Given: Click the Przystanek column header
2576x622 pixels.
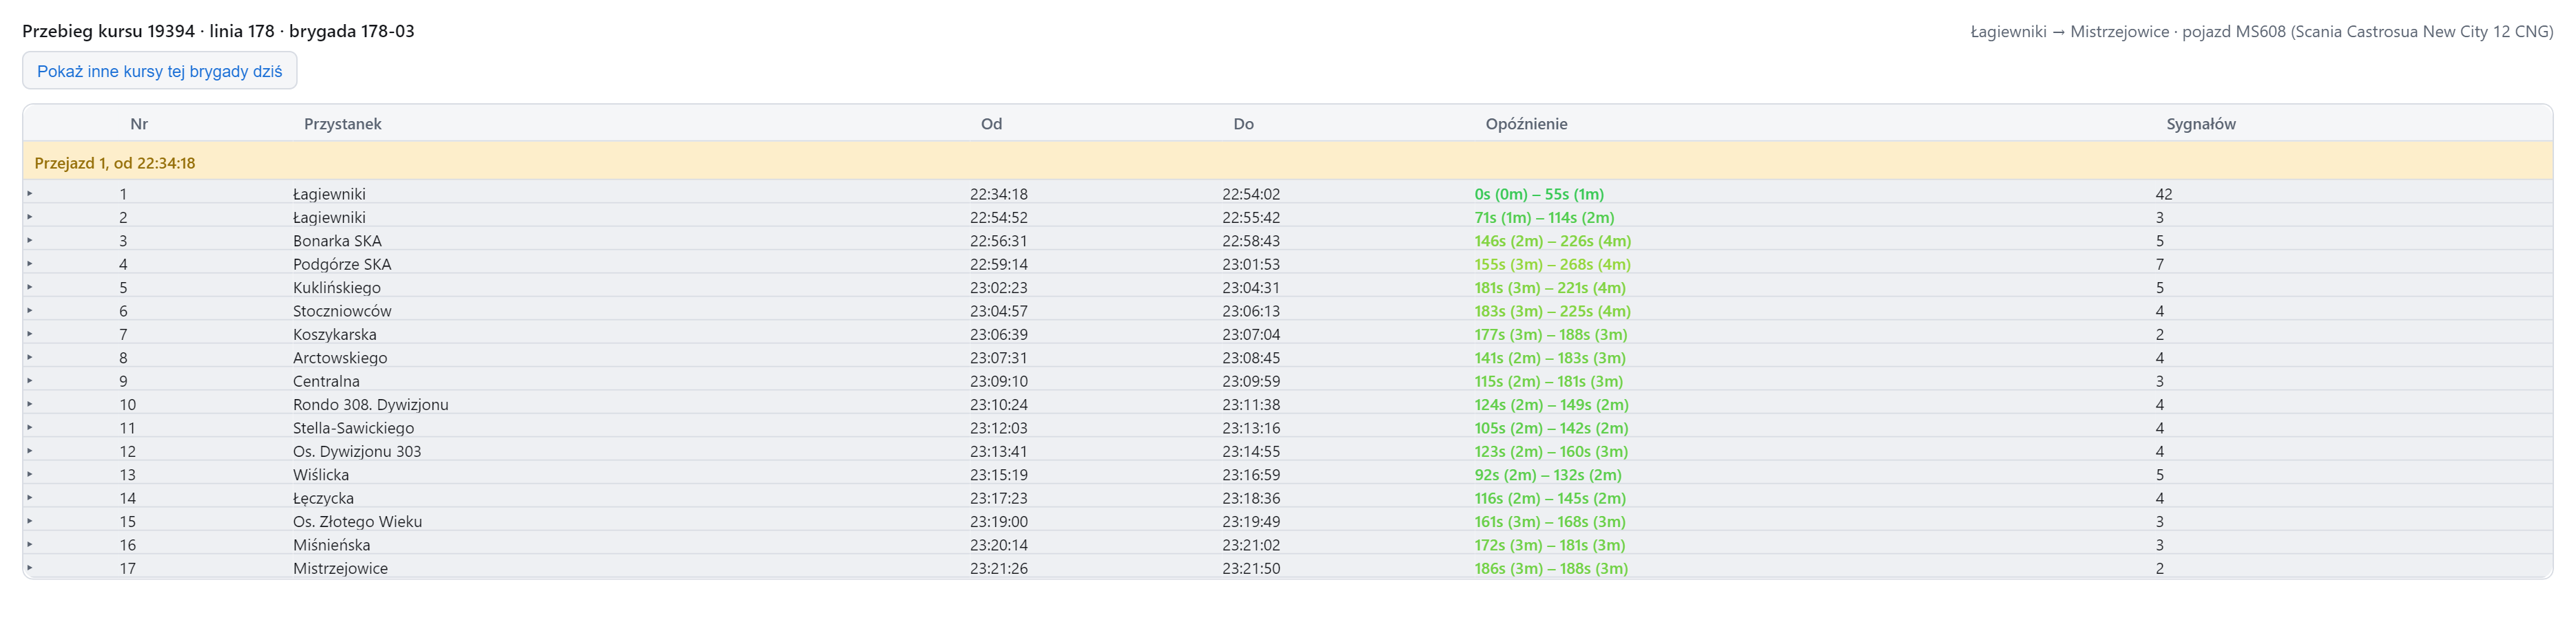Looking at the screenshot, I should (343, 124).
